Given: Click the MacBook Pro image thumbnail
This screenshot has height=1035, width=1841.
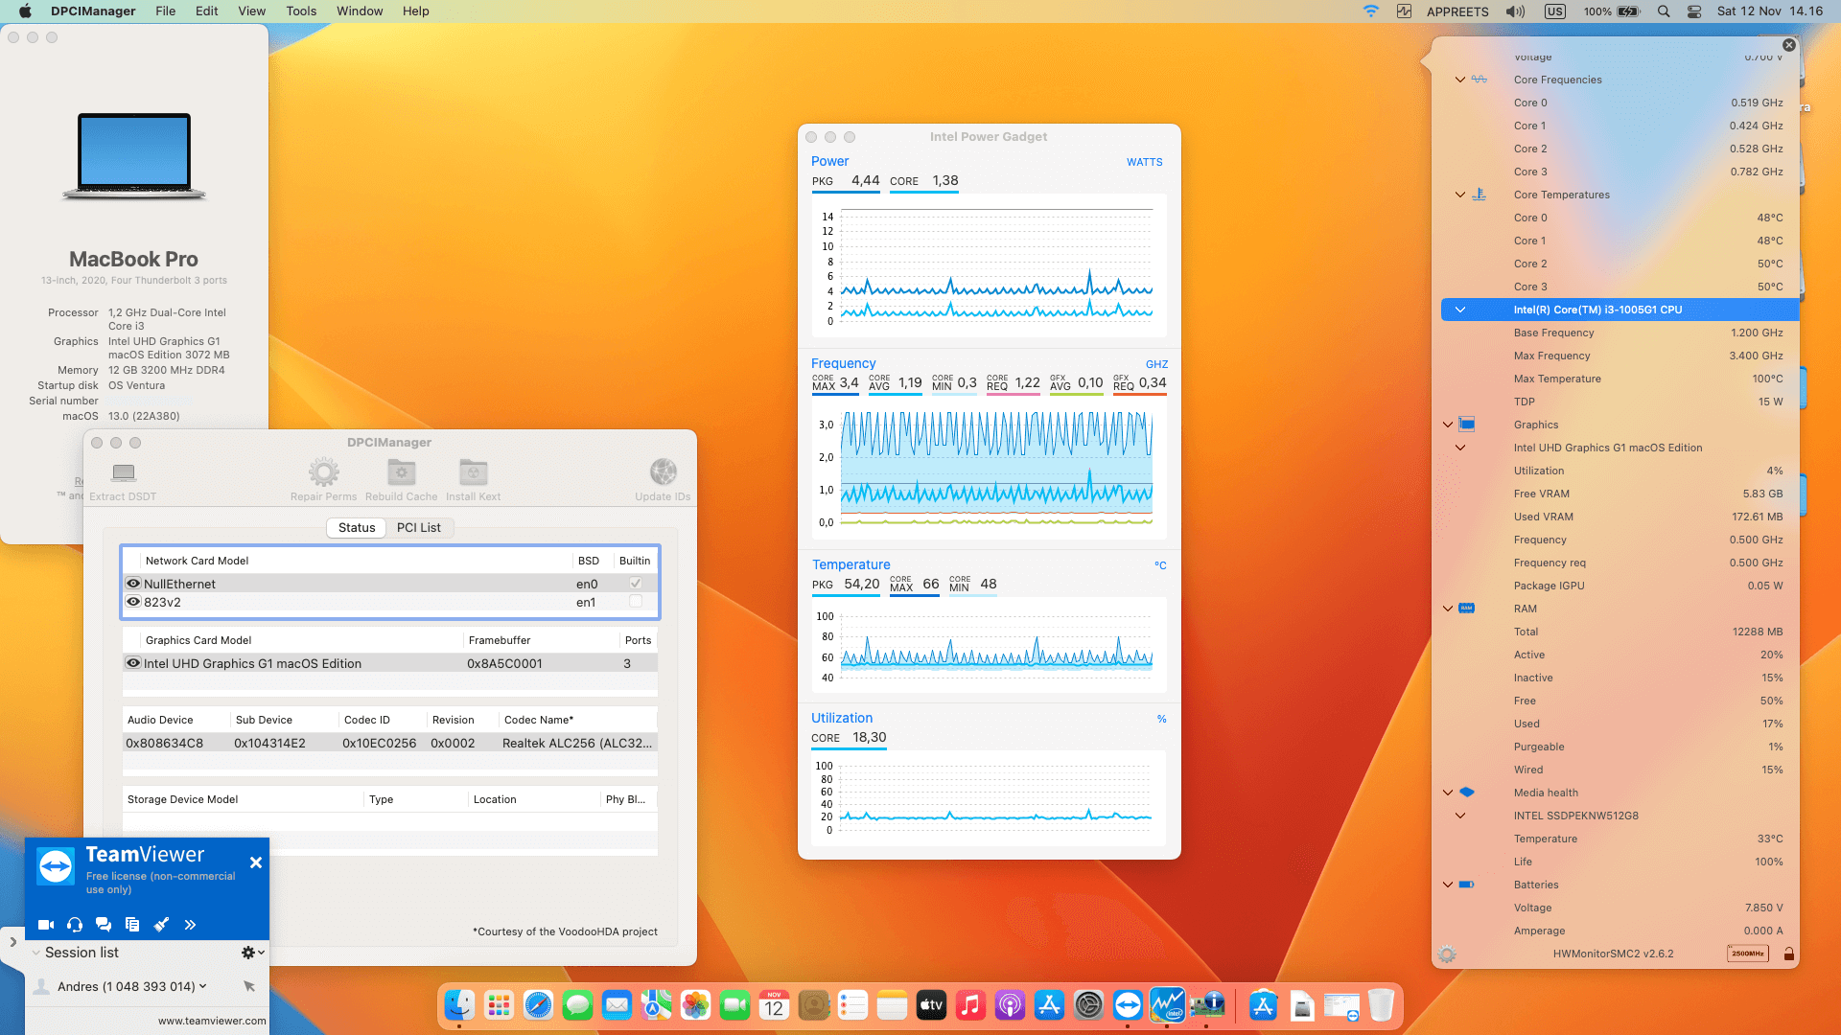Looking at the screenshot, I should pyautogui.click(x=134, y=156).
